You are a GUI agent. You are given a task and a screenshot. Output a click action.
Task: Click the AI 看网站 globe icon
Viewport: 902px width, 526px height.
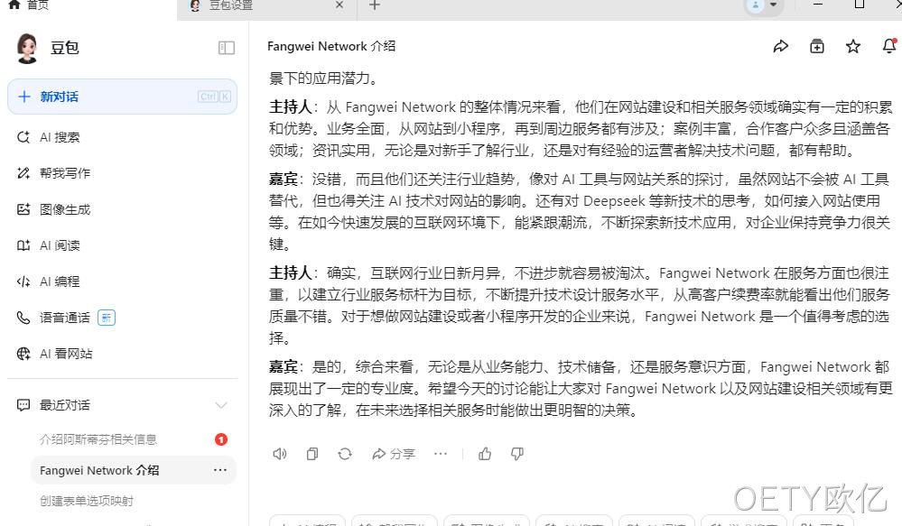coord(23,354)
